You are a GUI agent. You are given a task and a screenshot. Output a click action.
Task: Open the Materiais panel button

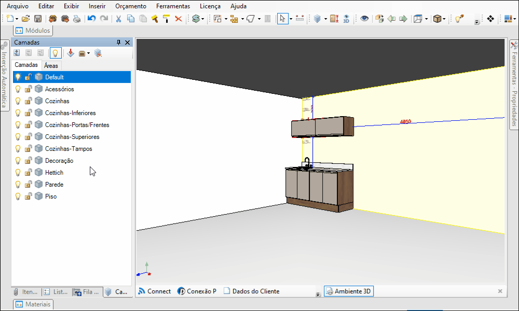click(33, 304)
